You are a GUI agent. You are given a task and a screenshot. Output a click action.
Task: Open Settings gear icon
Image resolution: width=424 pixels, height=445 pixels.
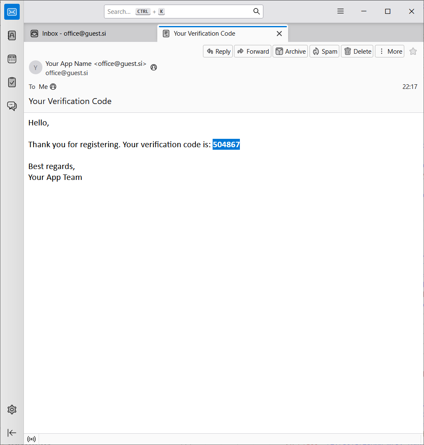[12, 409]
